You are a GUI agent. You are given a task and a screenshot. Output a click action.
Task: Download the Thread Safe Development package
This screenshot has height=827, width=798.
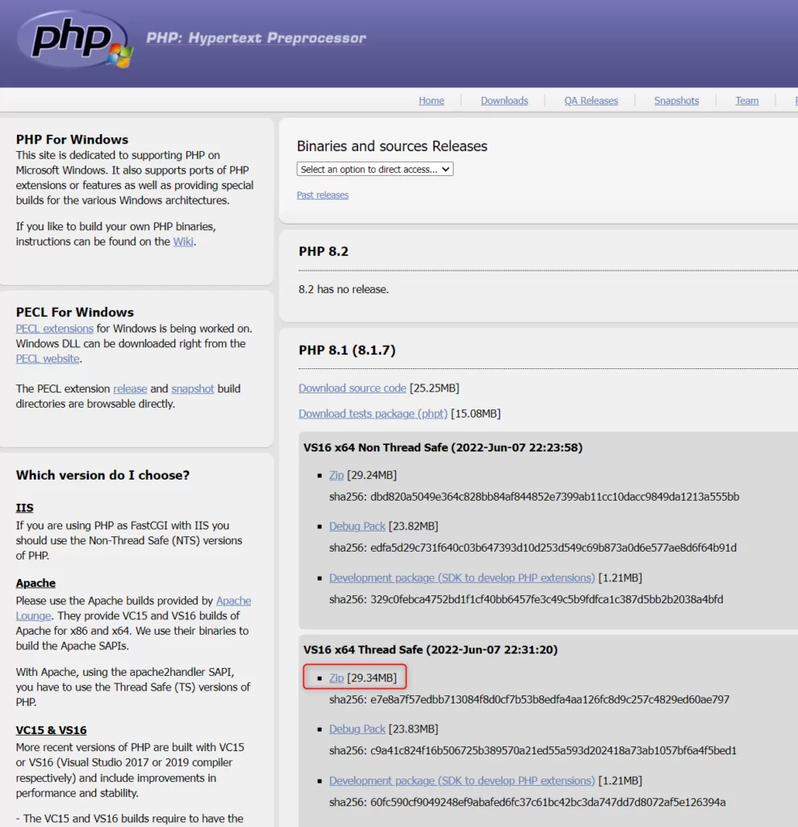click(x=462, y=781)
